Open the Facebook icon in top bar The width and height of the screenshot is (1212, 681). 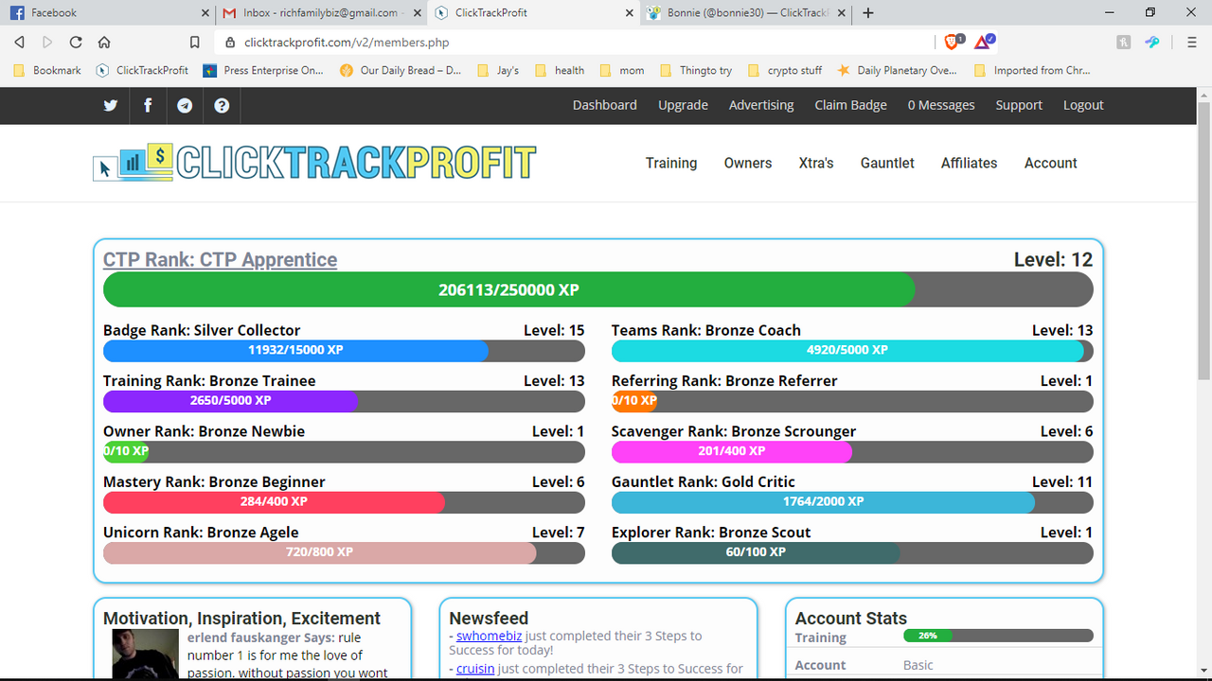tap(148, 105)
